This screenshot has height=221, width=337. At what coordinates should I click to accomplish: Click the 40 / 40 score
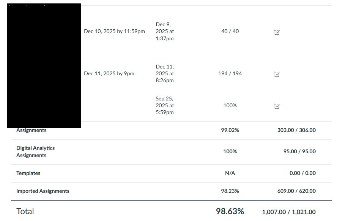point(230,31)
